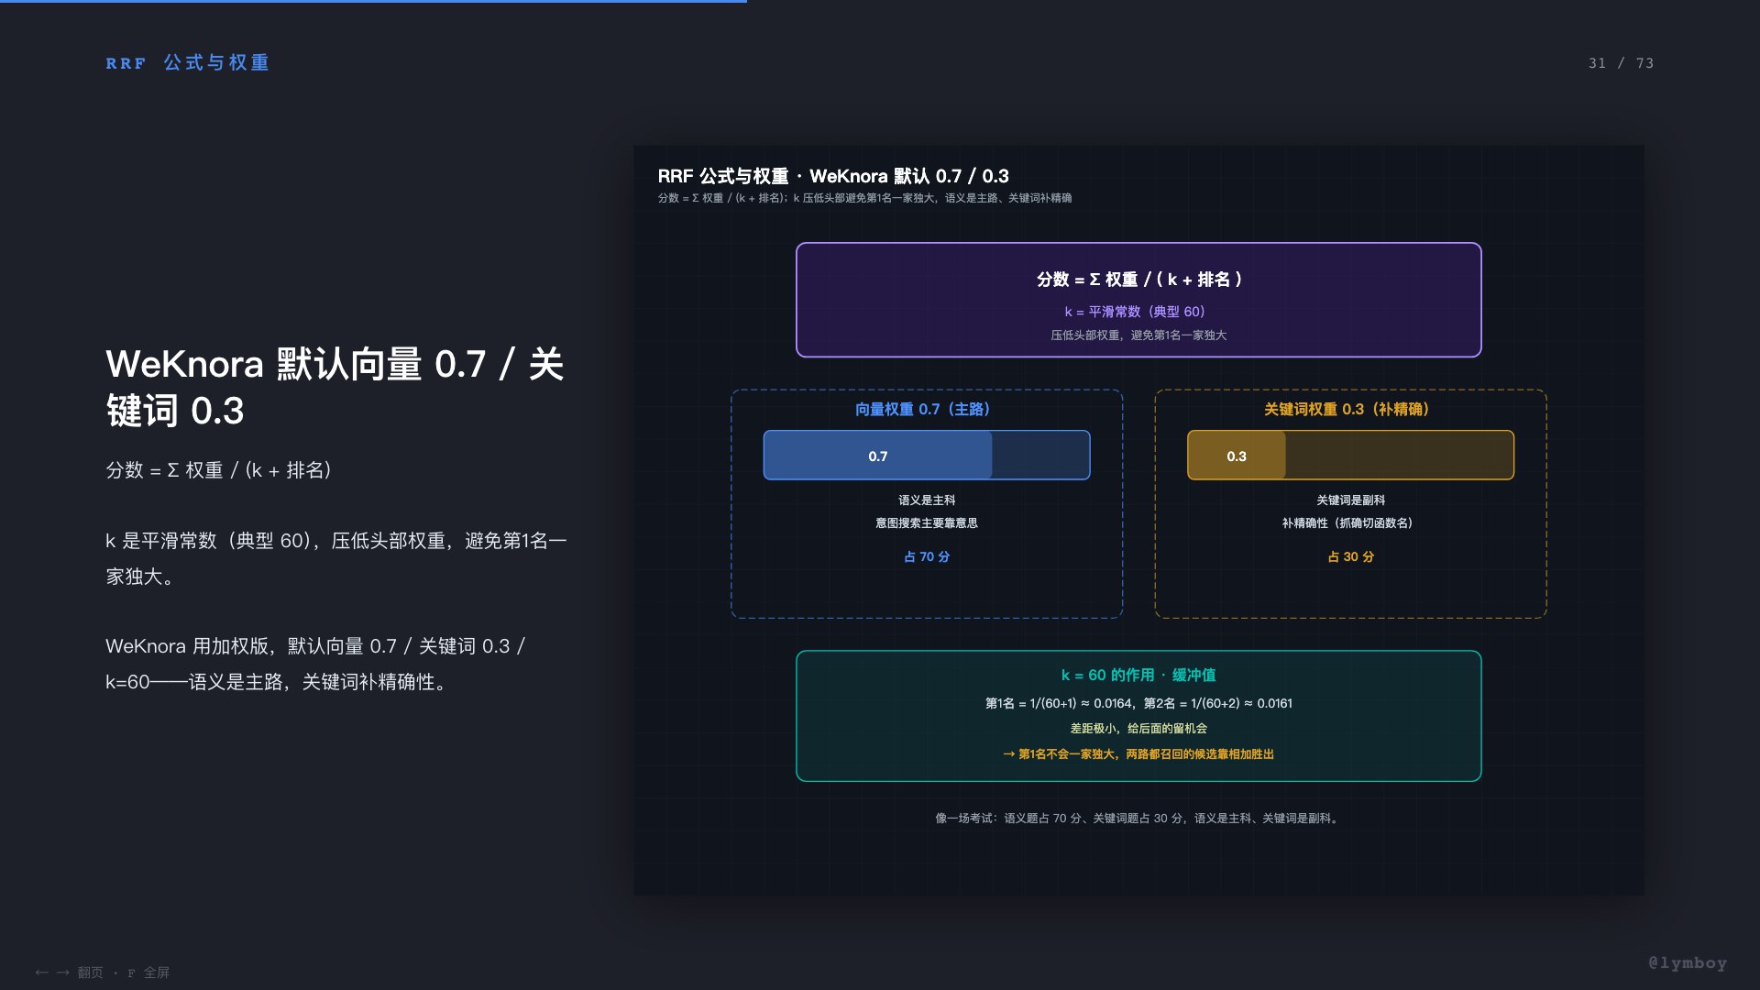This screenshot has width=1760, height=990.
Task: Click the filled 0.7 vector weight bar
Action: [877, 456]
